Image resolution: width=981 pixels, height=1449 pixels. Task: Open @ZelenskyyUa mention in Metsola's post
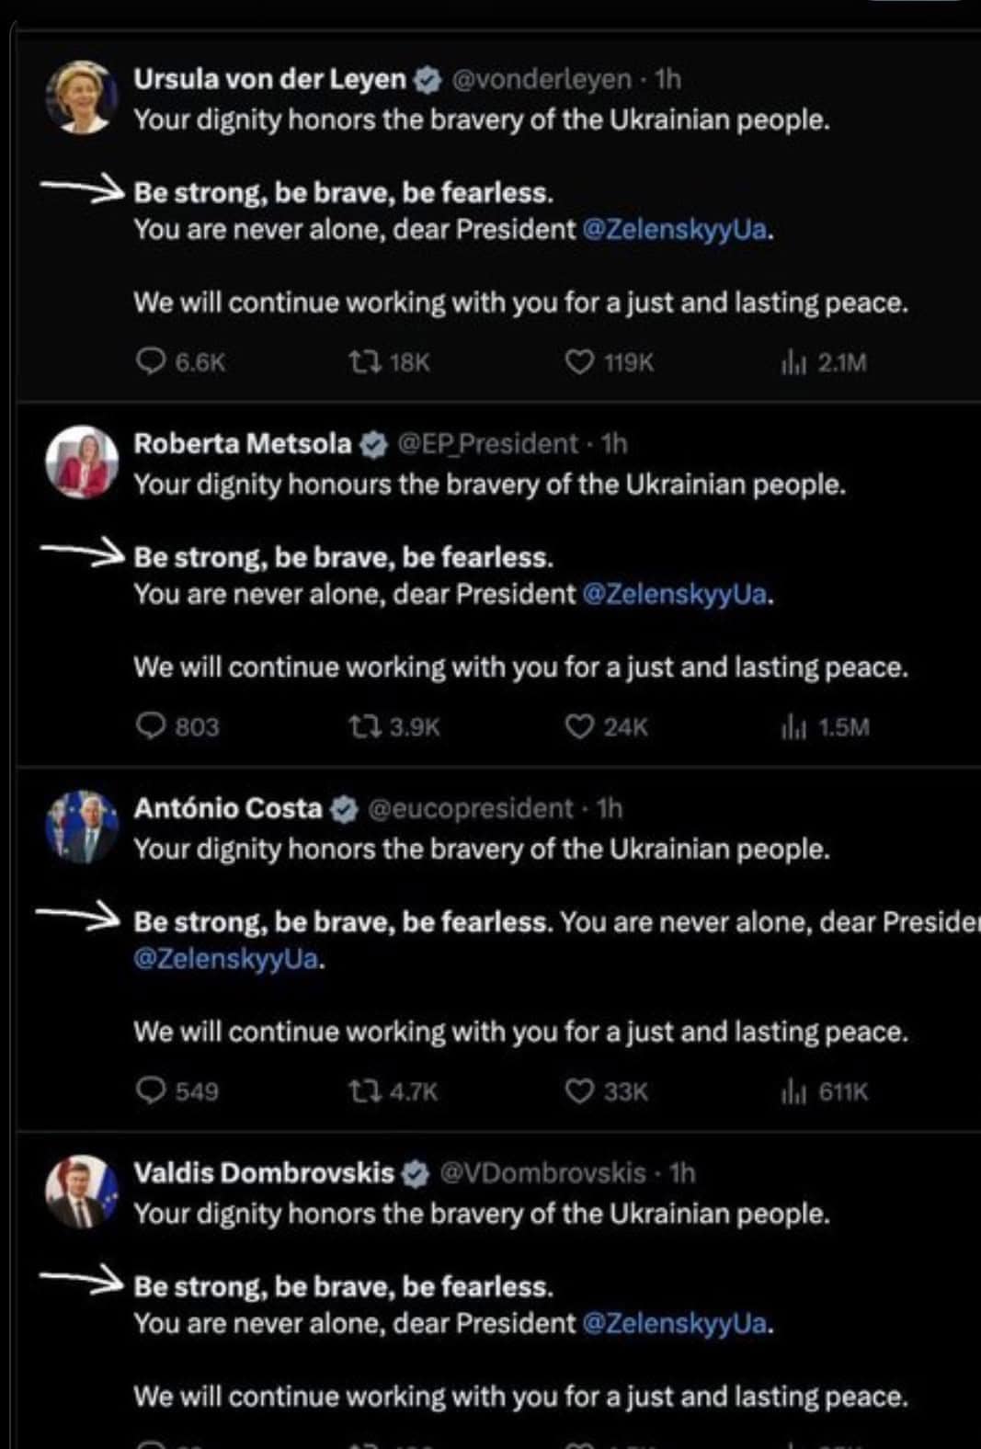point(675,594)
